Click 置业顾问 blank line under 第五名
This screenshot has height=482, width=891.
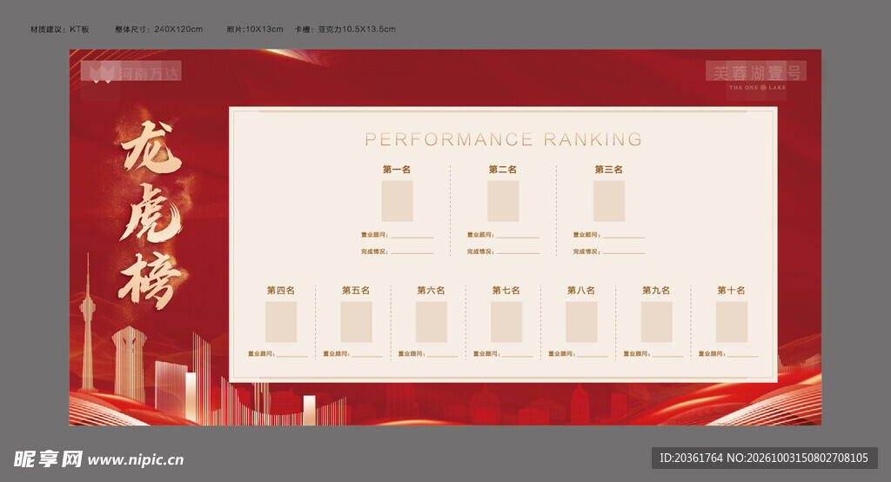[368, 356]
